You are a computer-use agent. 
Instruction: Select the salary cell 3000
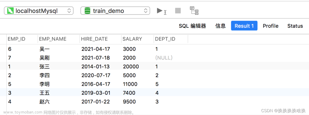click(x=129, y=49)
